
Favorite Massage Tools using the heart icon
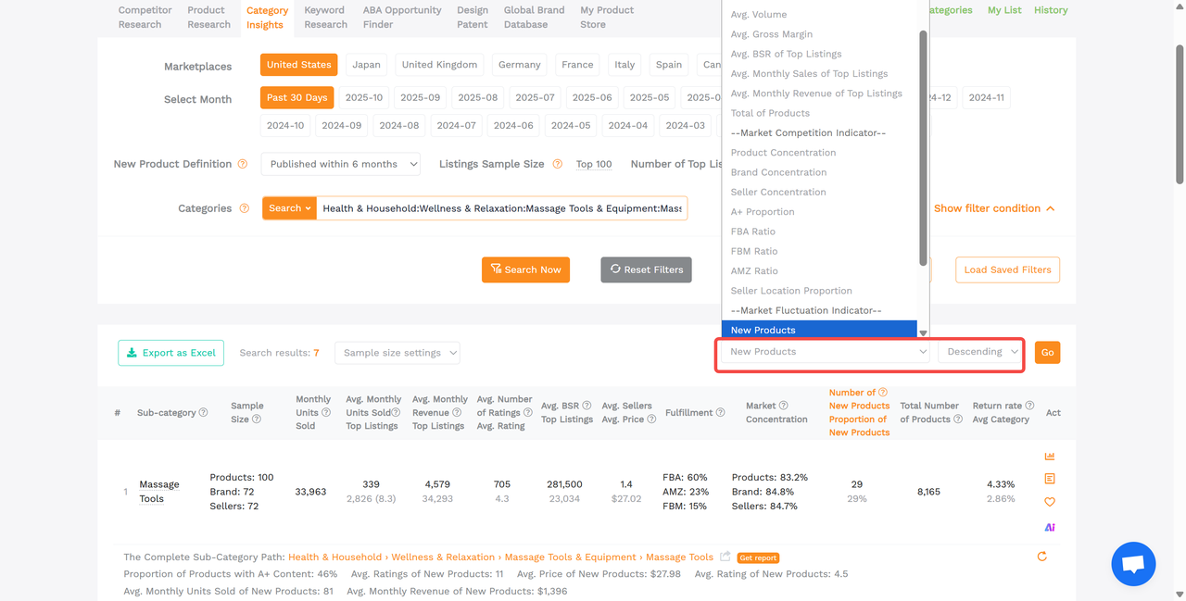pyautogui.click(x=1049, y=502)
